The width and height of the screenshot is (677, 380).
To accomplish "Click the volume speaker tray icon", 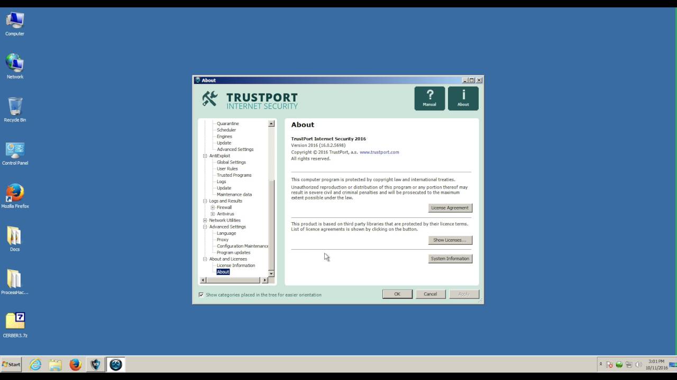I will (638, 365).
